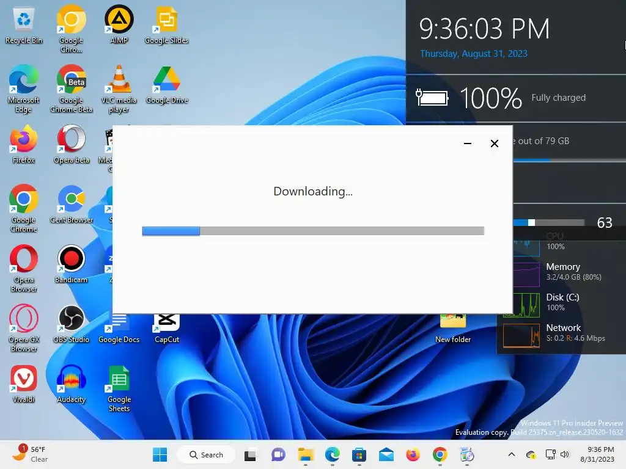The width and height of the screenshot is (626, 469).
Task: Open Google Slides desktop shortcut
Action: [166, 26]
